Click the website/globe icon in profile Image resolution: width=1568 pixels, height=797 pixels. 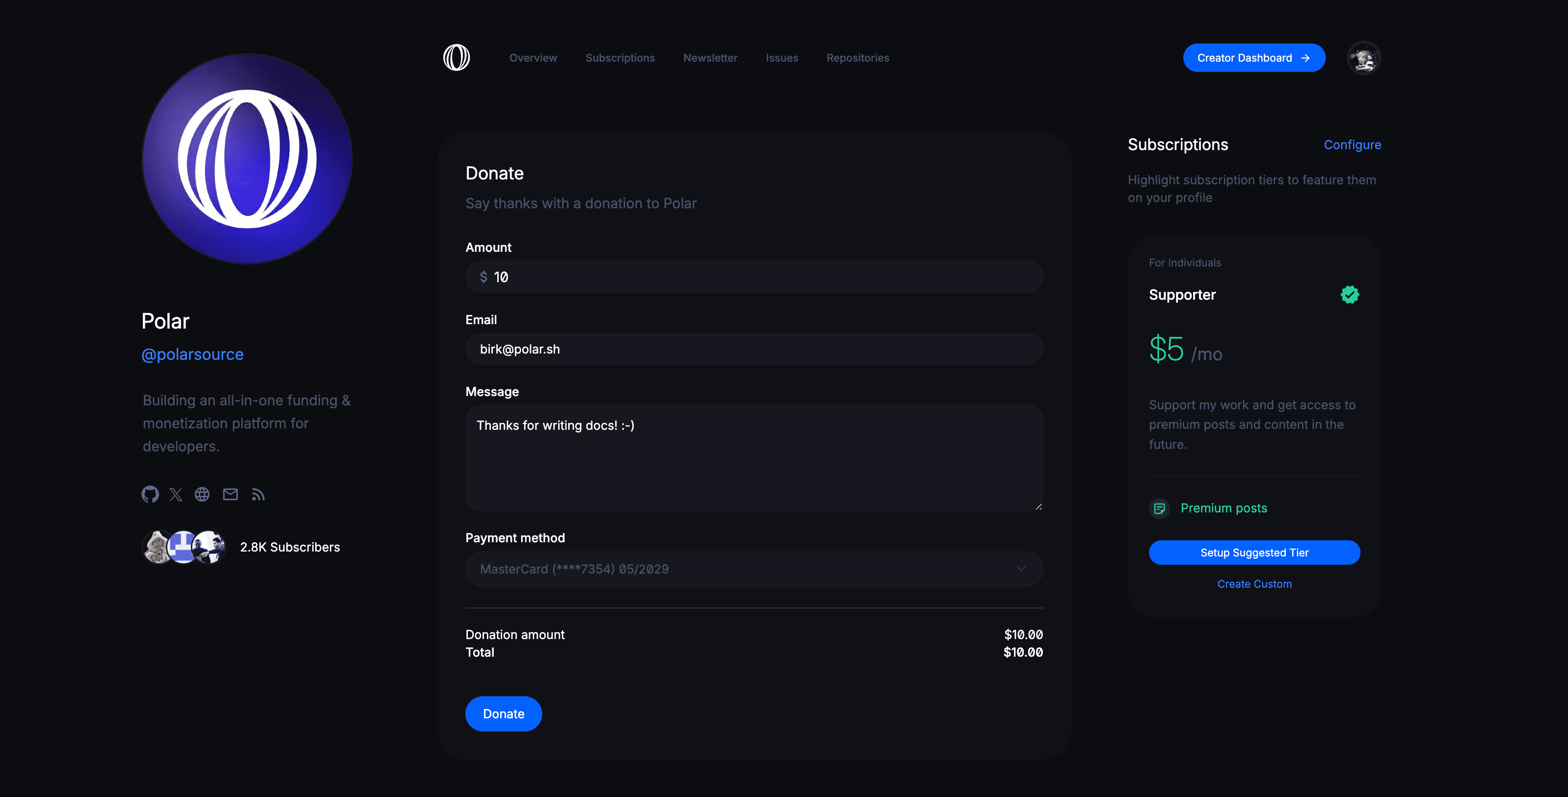pyautogui.click(x=202, y=495)
